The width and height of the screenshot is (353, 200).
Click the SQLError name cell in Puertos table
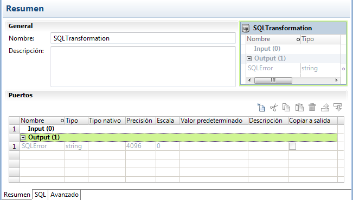pos(42,146)
